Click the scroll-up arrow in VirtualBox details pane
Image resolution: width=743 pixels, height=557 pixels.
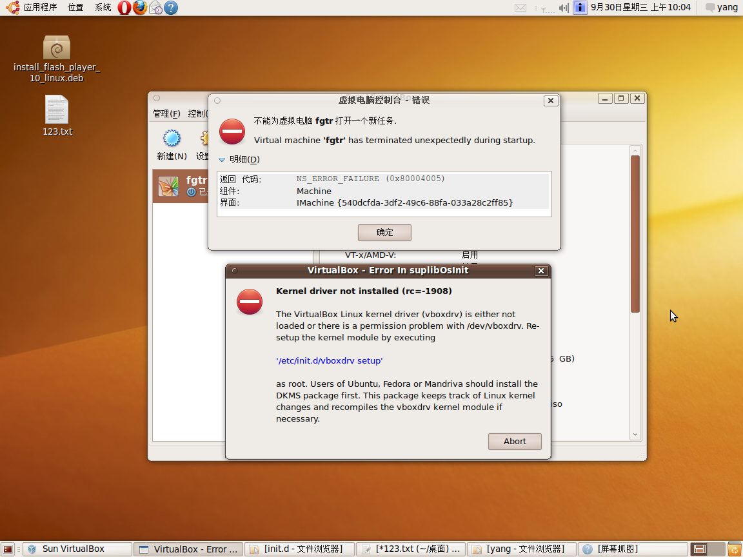(635, 151)
